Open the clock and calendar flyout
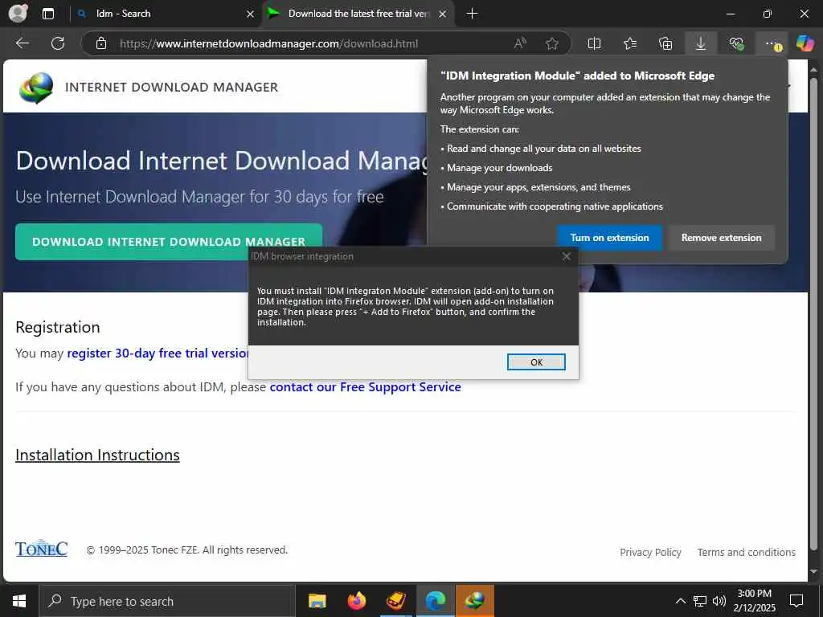823x617 pixels. tap(754, 601)
